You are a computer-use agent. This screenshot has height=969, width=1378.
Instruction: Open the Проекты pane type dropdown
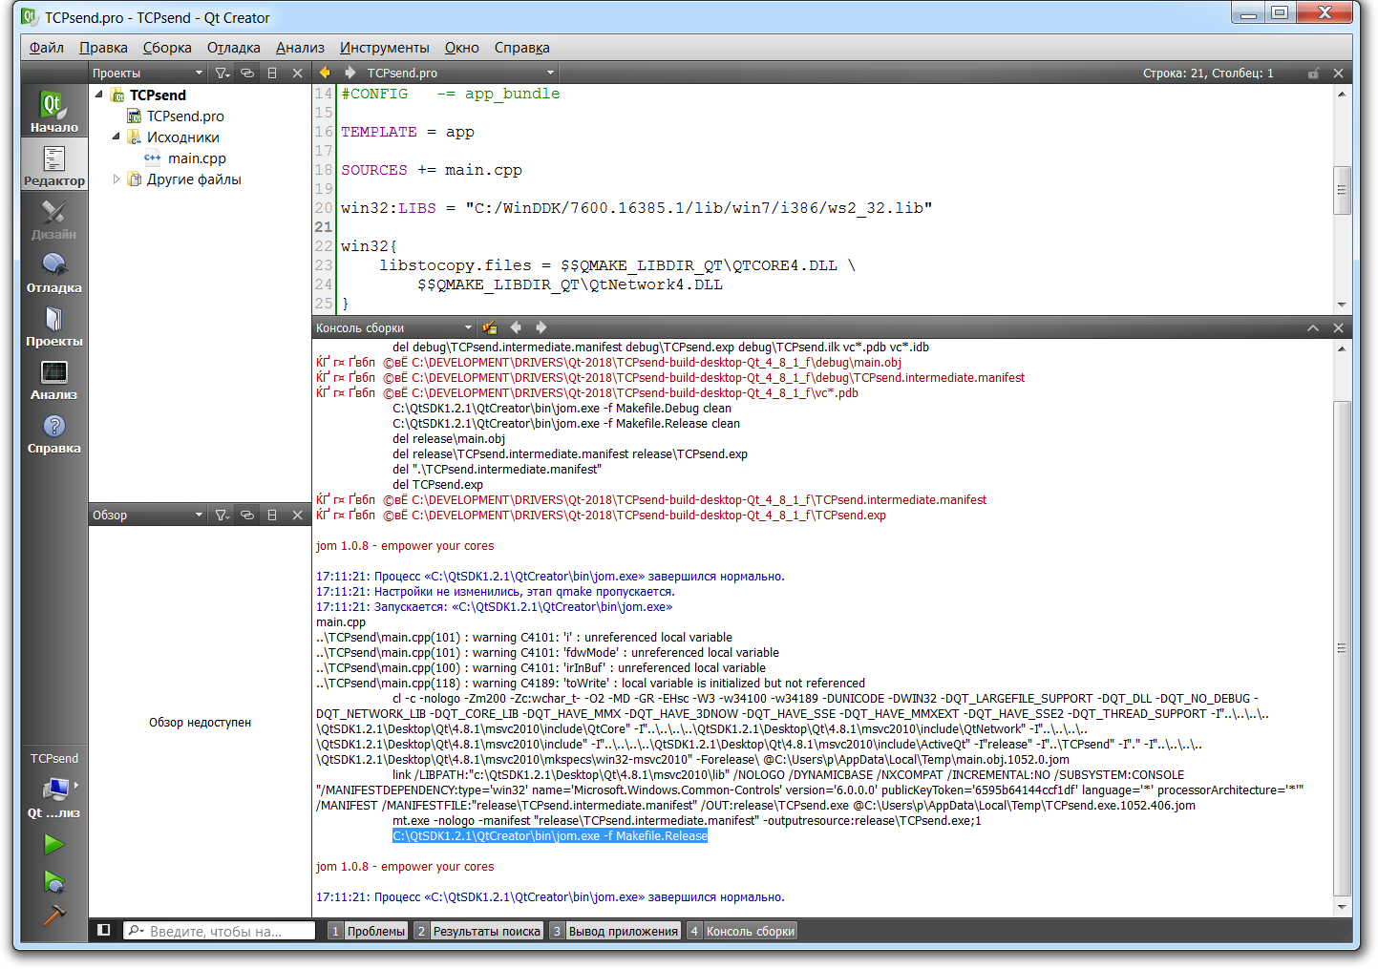148,73
